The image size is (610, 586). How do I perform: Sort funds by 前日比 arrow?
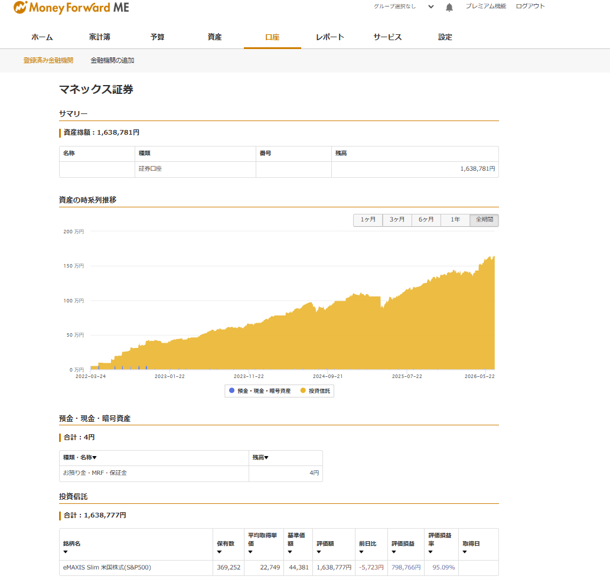tap(361, 552)
